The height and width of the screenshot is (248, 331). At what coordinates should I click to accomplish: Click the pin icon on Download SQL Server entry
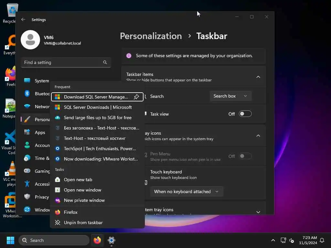coord(136,97)
